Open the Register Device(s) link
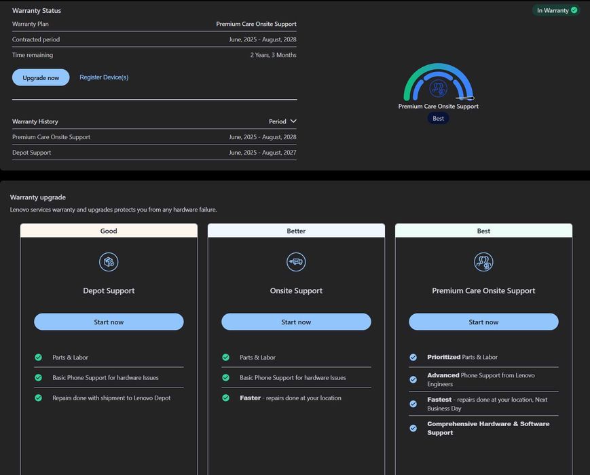The width and height of the screenshot is (590, 475). pos(104,77)
